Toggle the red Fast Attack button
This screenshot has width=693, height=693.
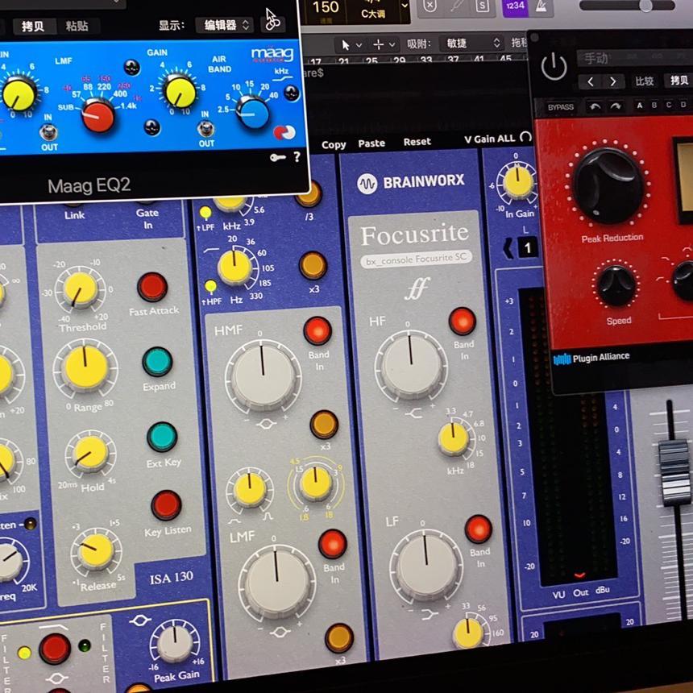tap(152, 288)
